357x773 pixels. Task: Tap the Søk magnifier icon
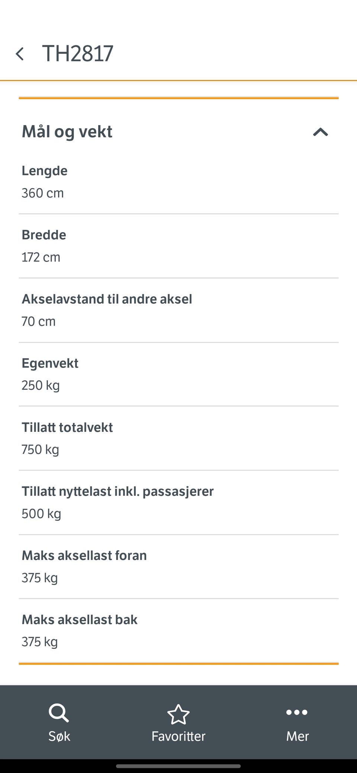[59, 712]
